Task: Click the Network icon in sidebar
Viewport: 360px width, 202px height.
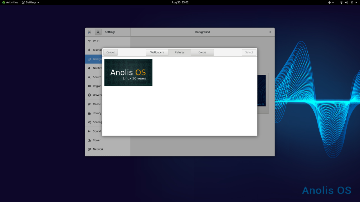Action: (89, 149)
